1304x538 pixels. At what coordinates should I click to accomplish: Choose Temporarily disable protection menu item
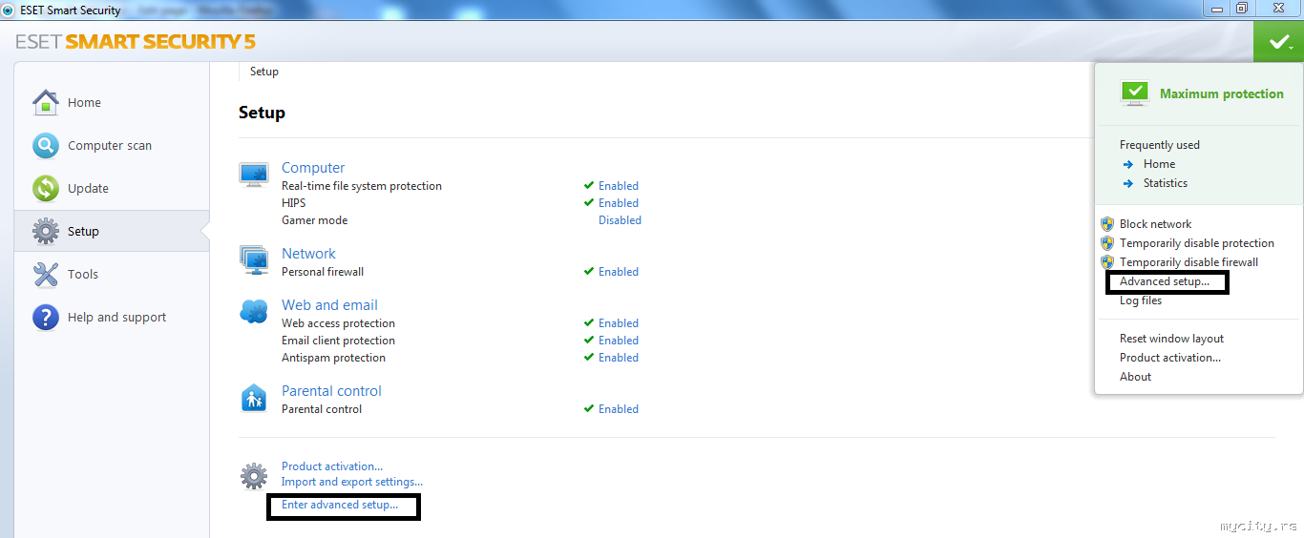tap(1197, 243)
